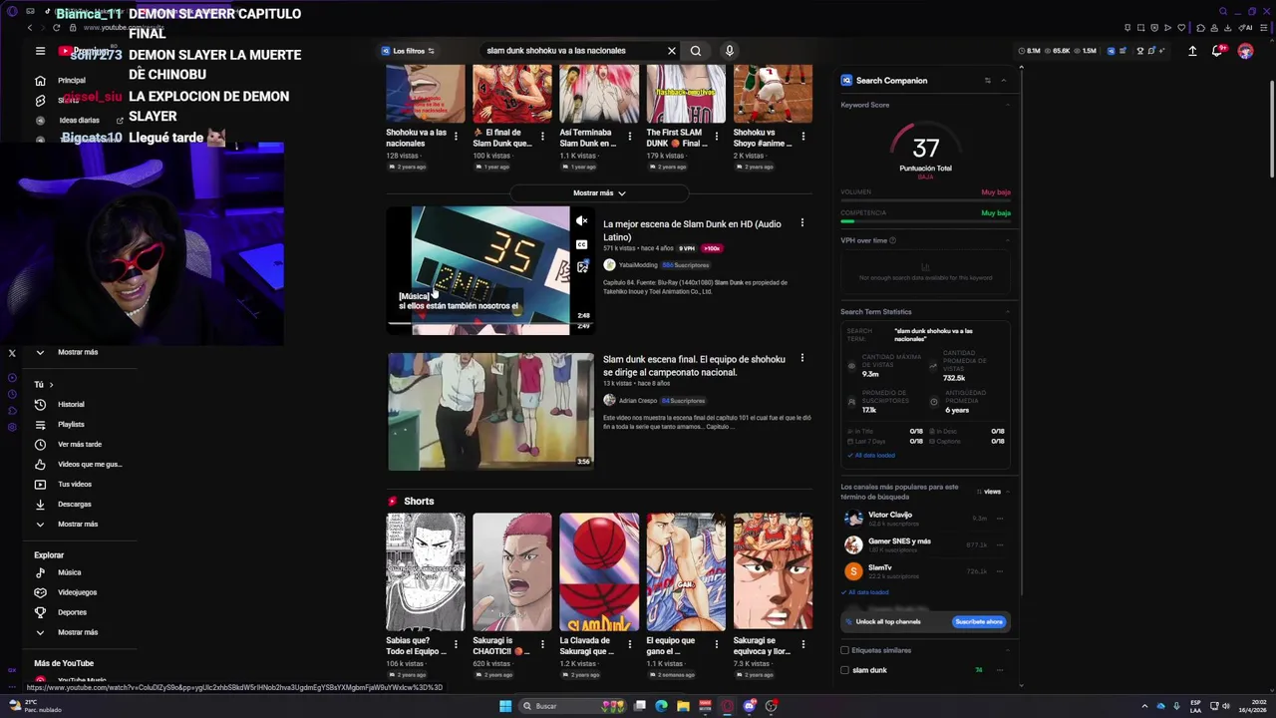This screenshot has height=718, width=1276.
Task: Open Videos que me gustan
Action: pyautogui.click(x=80, y=464)
